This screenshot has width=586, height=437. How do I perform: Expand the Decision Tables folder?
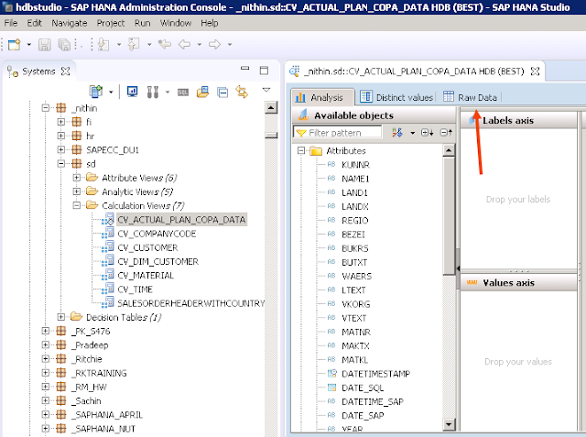61,317
